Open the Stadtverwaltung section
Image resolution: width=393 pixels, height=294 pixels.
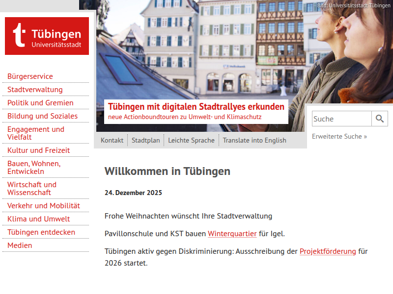(x=33, y=90)
